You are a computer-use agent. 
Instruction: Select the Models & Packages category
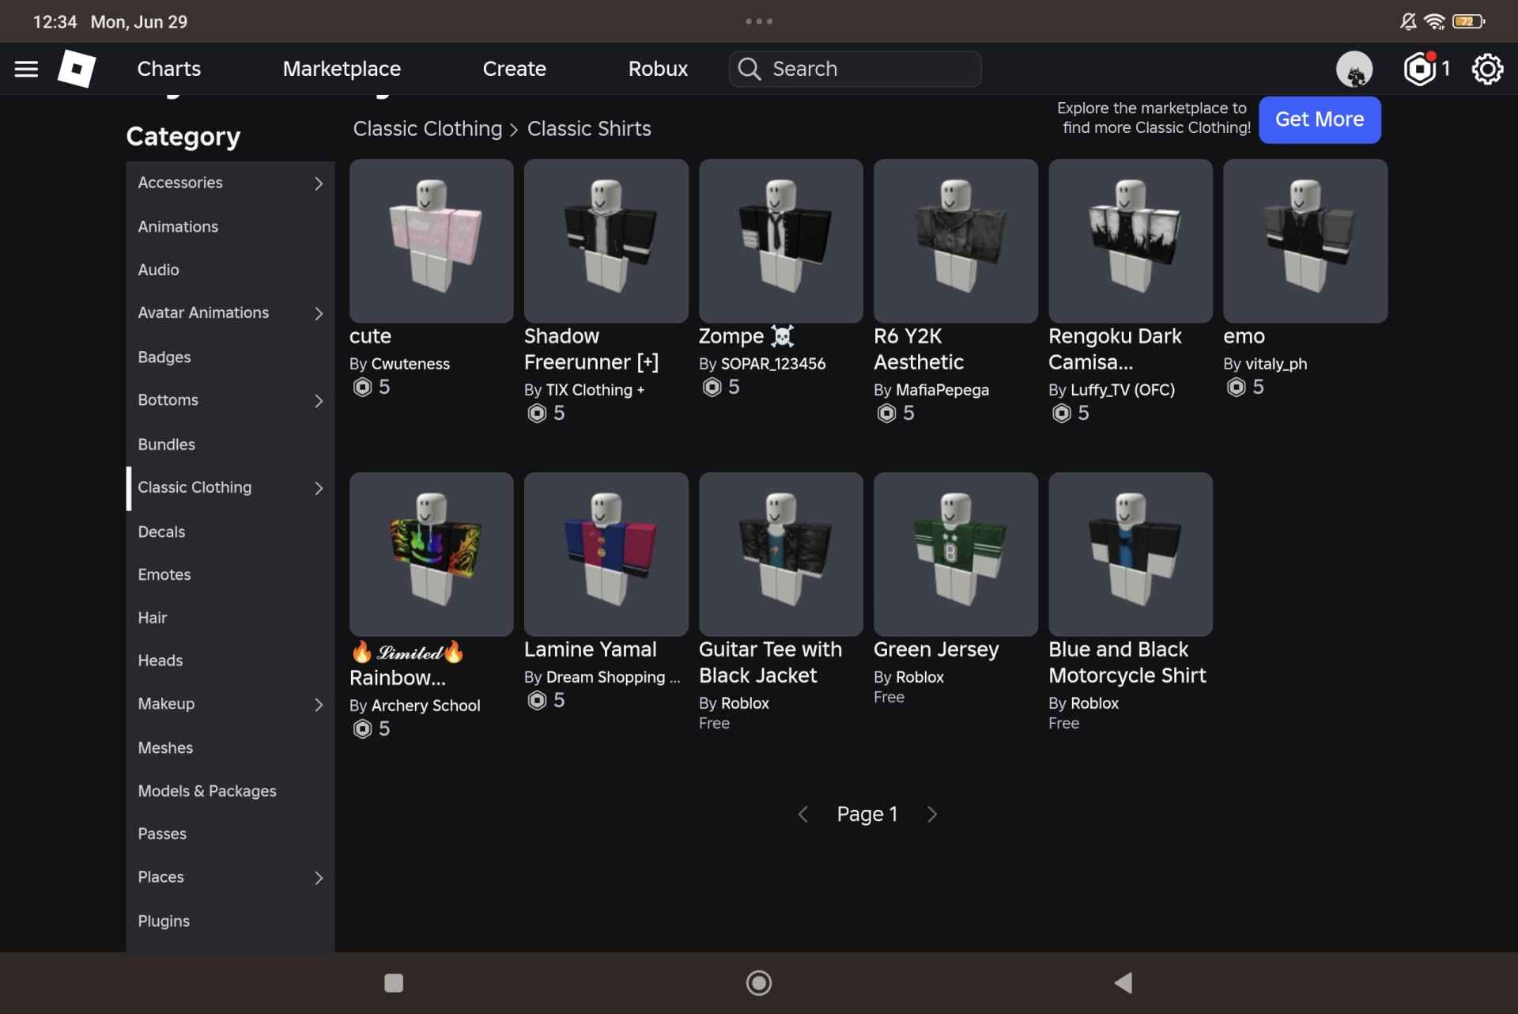[230, 791]
